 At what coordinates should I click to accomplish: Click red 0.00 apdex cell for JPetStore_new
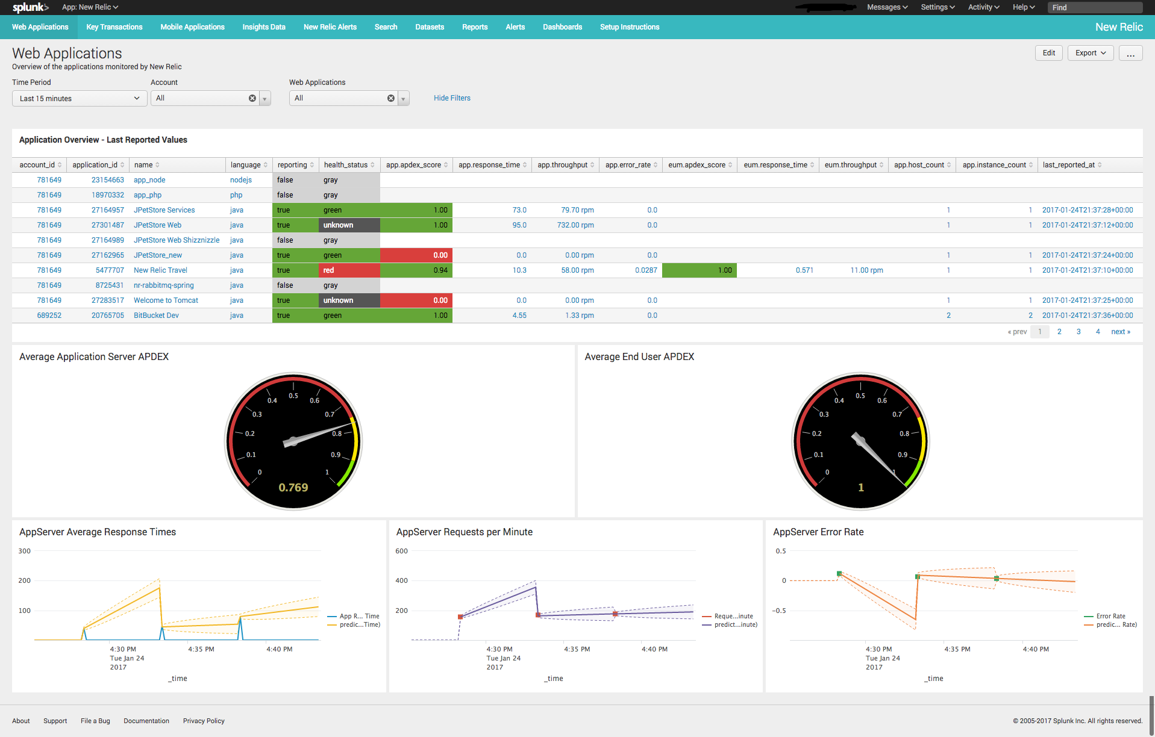click(x=416, y=255)
